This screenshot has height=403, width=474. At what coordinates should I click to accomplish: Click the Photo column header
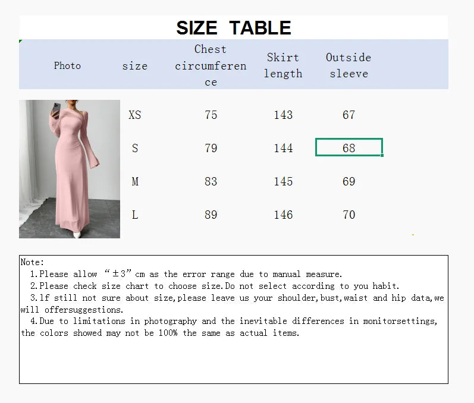click(67, 65)
